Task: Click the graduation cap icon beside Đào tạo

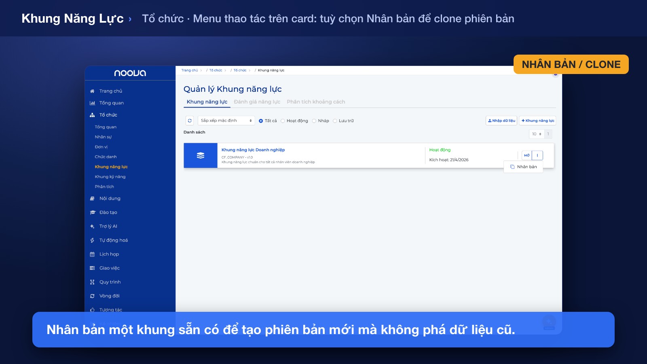Action: pyautogui.click(x=92, y=212)
